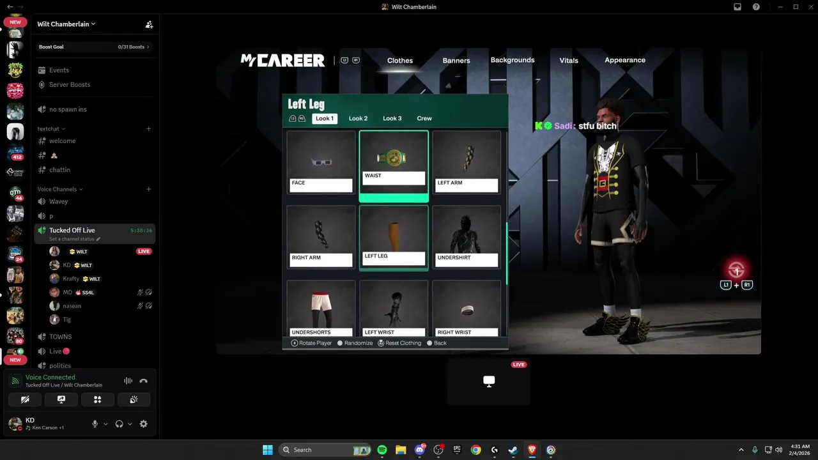818x460 pixels.
Task: Open the top NEW unread indicator in server bar
Action: (15, 22)
